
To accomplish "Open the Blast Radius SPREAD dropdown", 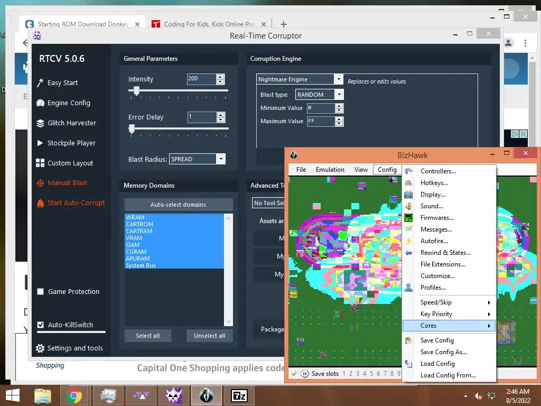I will pos(221,159).
